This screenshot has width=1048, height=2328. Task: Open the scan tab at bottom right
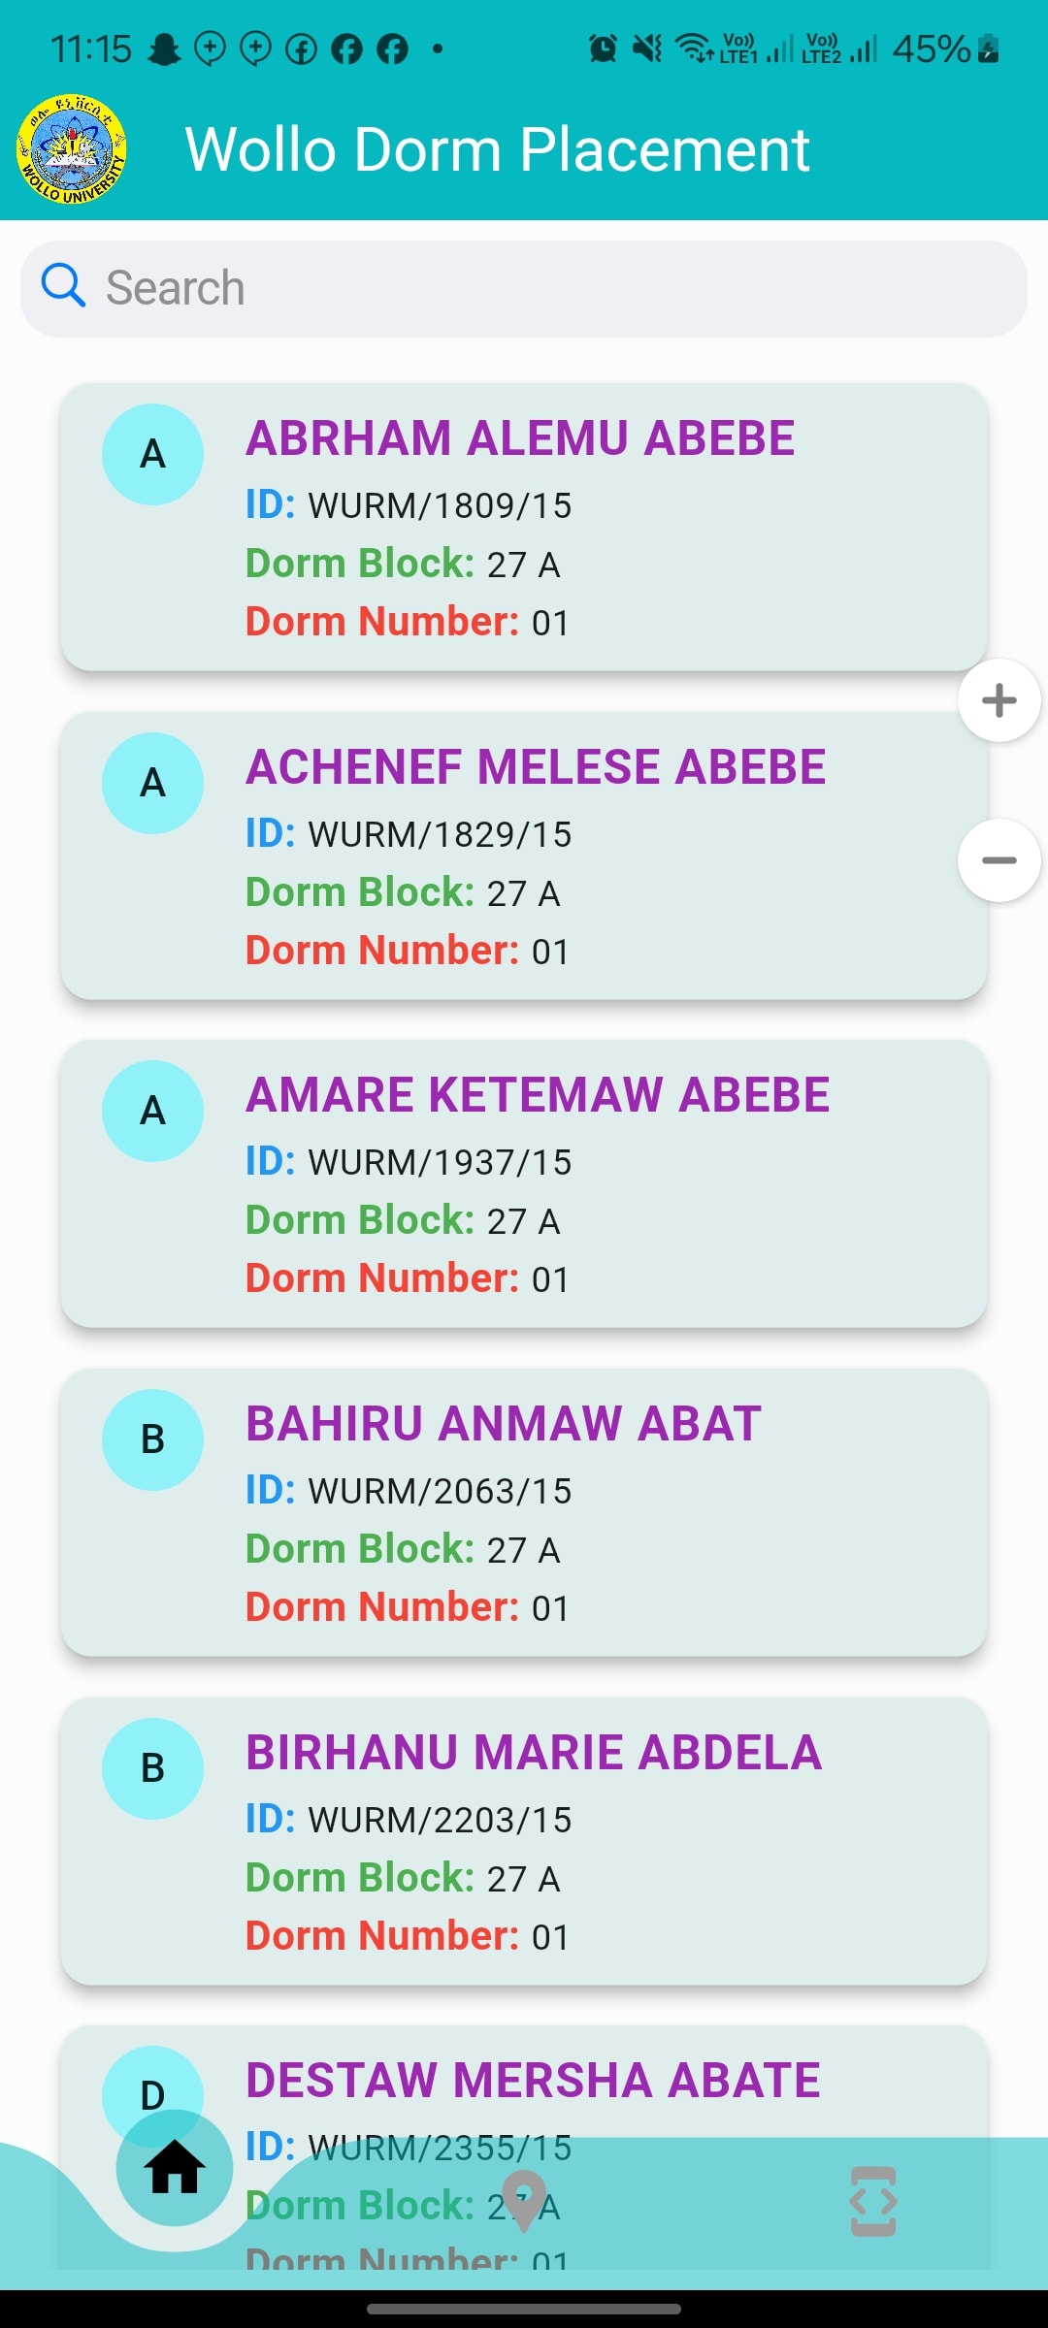pos(873,2202)
